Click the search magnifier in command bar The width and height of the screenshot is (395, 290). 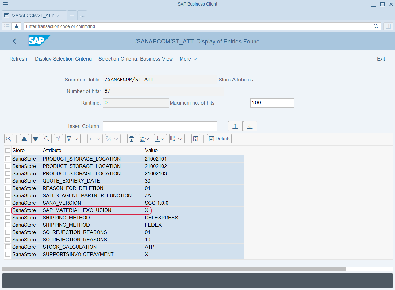(376, 26)
